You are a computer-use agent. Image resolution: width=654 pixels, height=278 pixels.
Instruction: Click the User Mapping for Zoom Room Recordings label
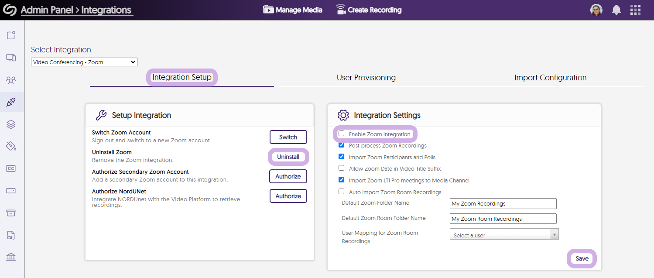[x=380, y=237]
